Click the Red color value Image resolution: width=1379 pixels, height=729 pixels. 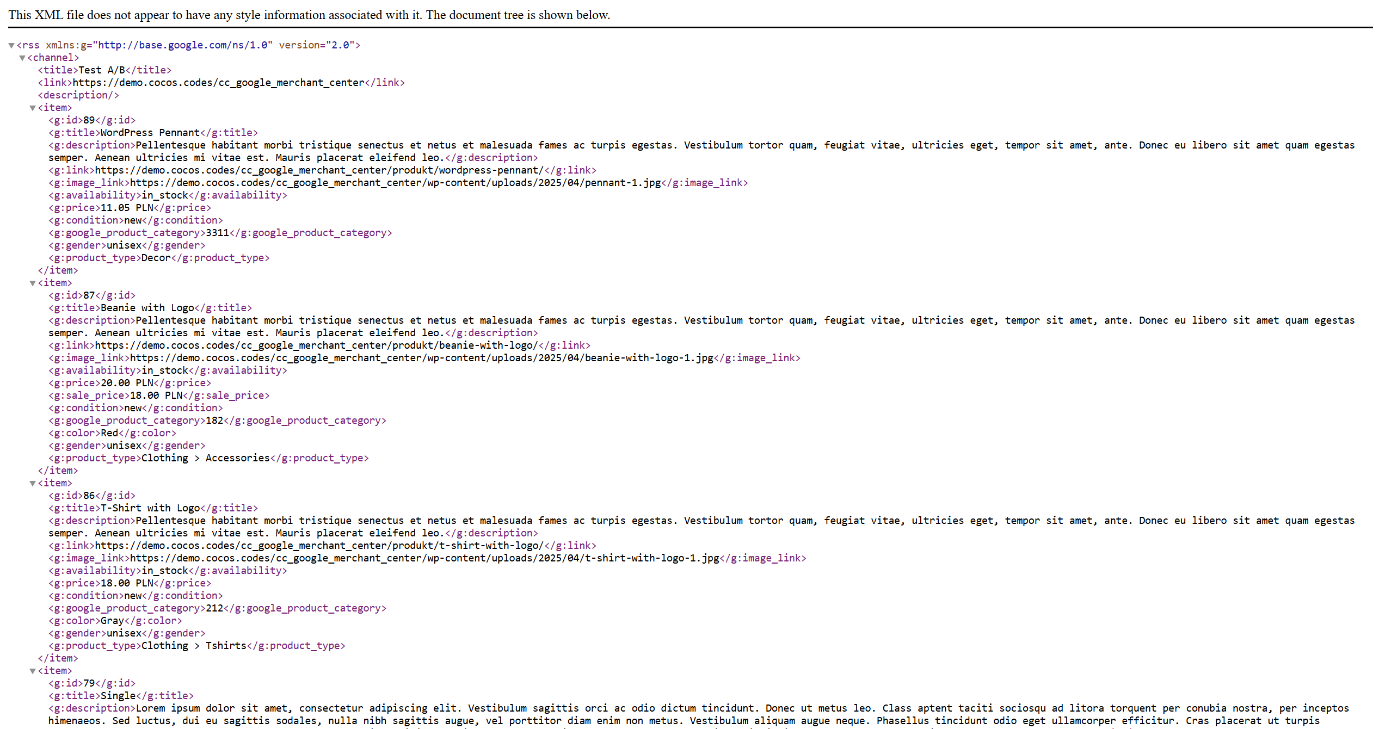[x=109, y=433]
